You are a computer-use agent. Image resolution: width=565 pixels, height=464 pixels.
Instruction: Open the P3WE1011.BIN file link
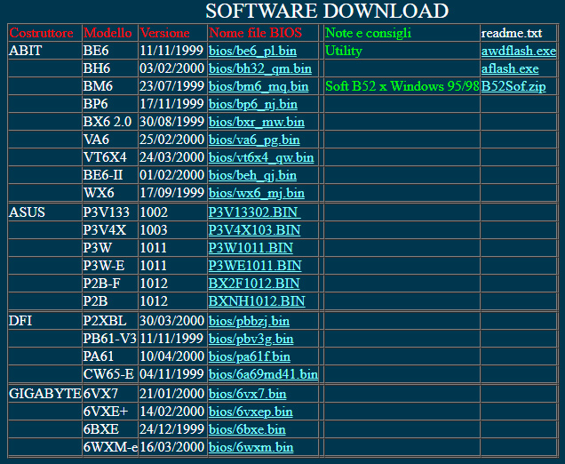pyautogui.click(x=254, y=265)
